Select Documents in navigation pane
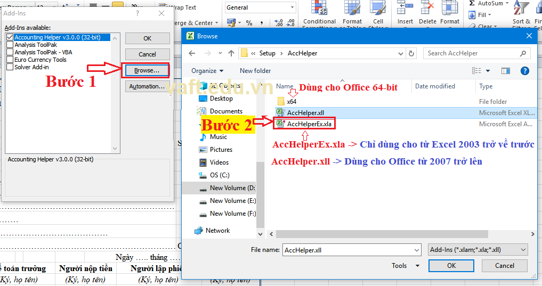The image size is (542, 286). coord(226,111)
